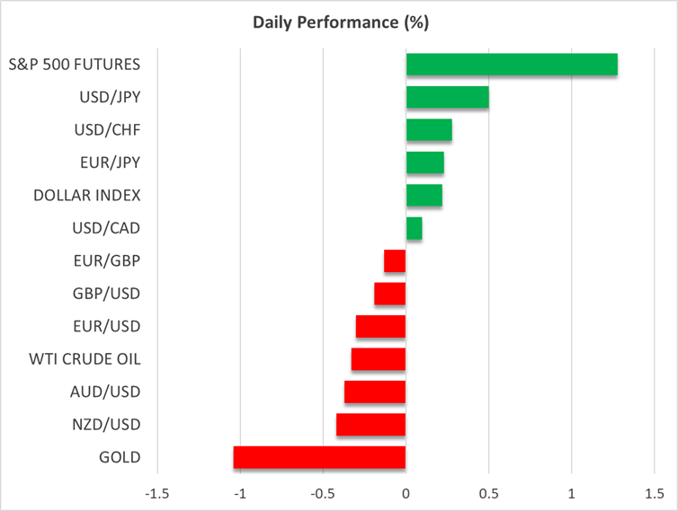This screenshot has width=678, height=511.
Task: Select the EUR/JPY category label
Action: pos(108,163)
